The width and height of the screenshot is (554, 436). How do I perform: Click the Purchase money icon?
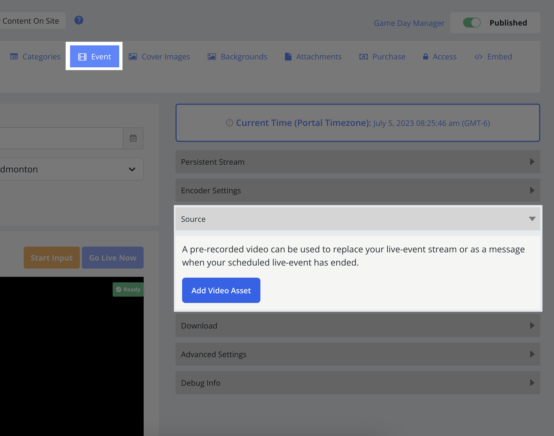(x=363, y=57)
